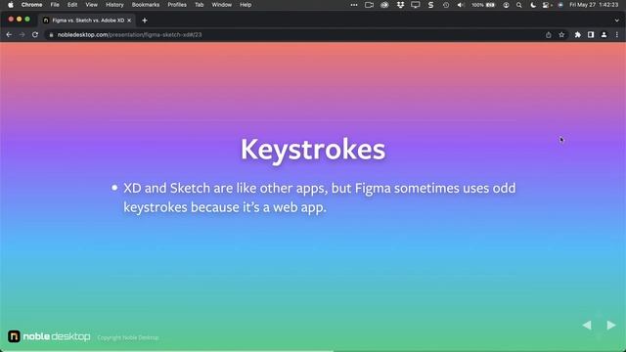Open the Extensions puzzle icon
Screen dimensions: 626x352
pyautogui.click(x=578, y=35)
